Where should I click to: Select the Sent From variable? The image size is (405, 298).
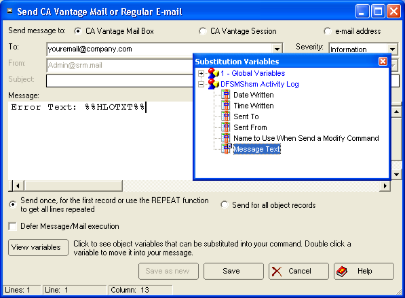[x=250, y=127]
